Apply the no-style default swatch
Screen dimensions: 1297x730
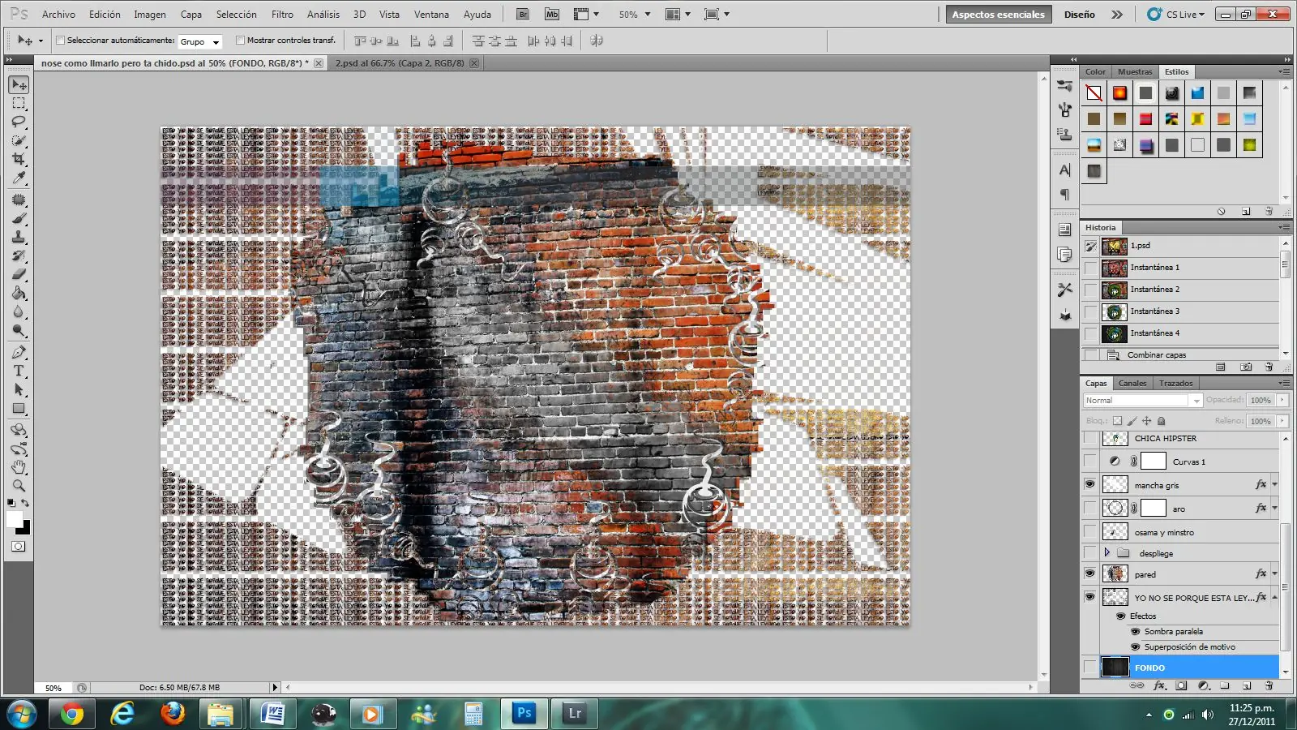point(1094,93)
